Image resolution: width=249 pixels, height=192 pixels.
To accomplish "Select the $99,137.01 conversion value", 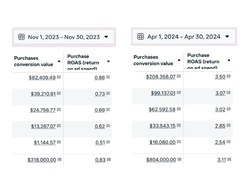I will point(163,93).
